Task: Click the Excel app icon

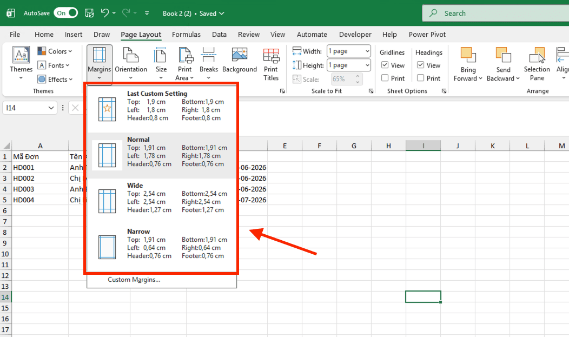Action: click(11, 13)
